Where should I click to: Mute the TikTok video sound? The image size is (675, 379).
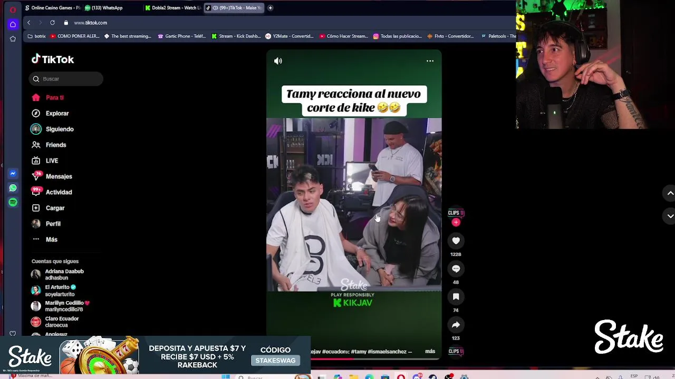278,61
